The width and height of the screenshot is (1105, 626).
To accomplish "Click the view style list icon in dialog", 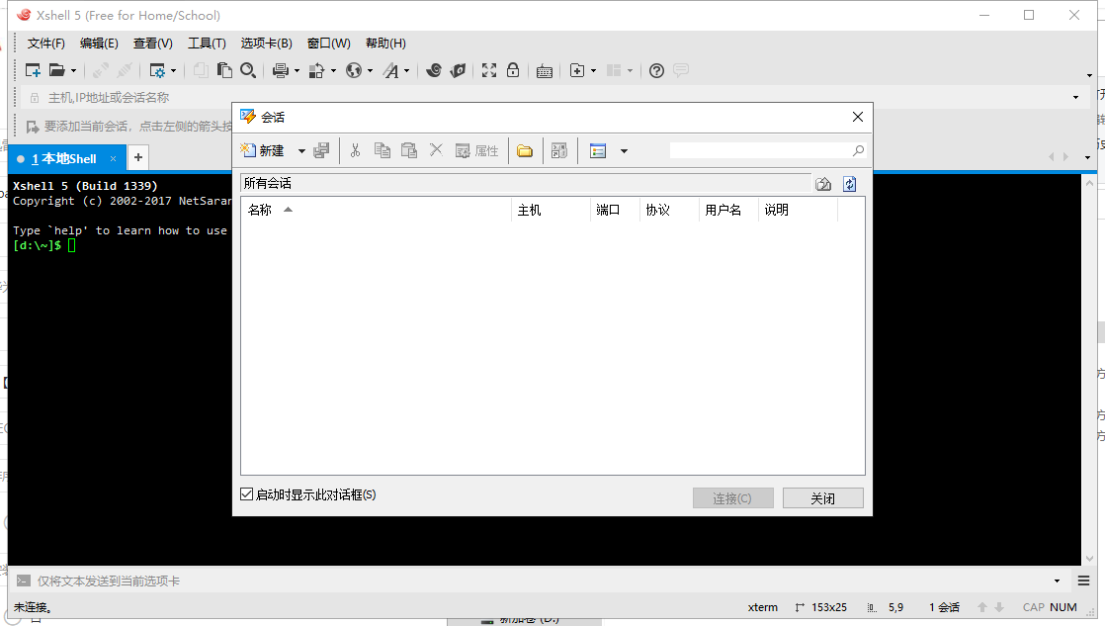I will (x=598, y=151).
